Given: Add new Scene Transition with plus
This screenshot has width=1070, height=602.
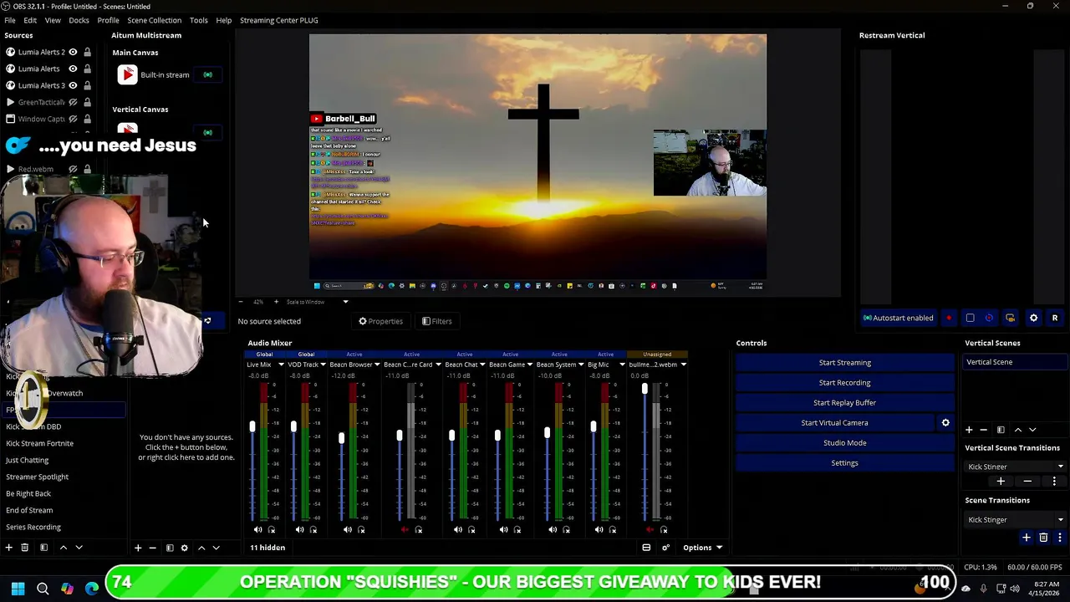Looking at the screenshot, I should [x=1027, y=538].
